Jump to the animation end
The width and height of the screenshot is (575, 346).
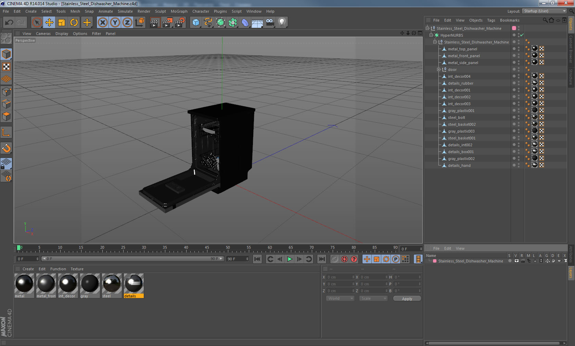click(x=322, y=259)
